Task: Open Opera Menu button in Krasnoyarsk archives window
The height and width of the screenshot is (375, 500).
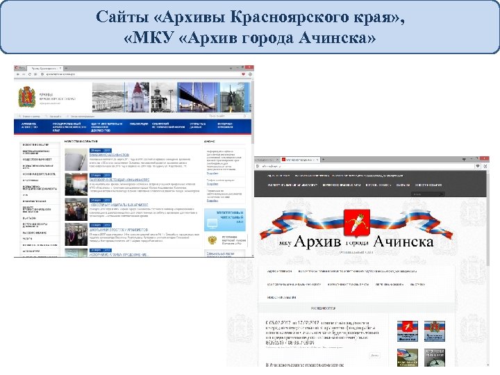Action: (x=20, y=68)
